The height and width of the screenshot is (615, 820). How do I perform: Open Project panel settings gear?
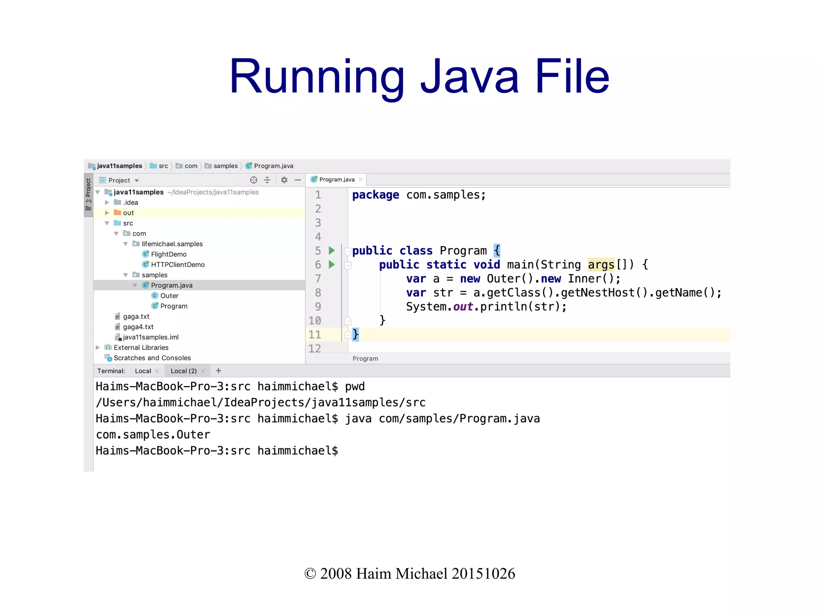coord(284,180)
